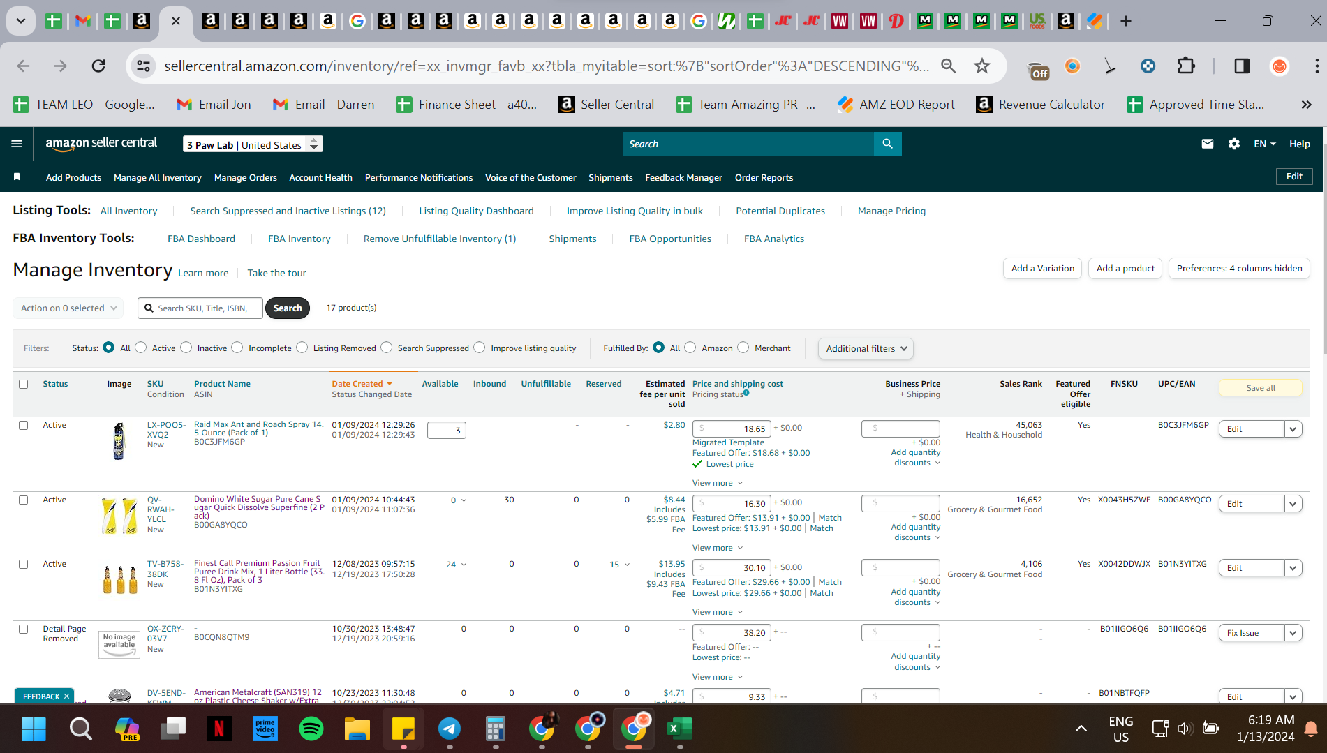Open Netflix from the taskbar
The height and width of the screenshot is (753, 1327).
[x=218, y=729]
